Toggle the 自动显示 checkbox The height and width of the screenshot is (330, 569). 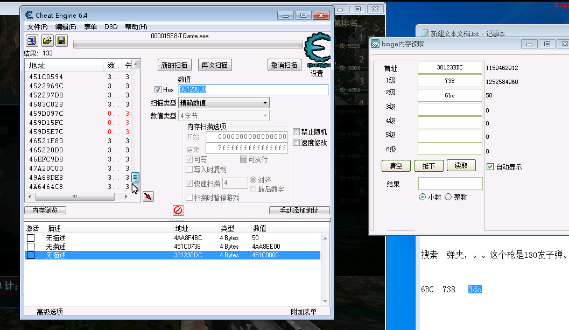click(x=490, y=167)
